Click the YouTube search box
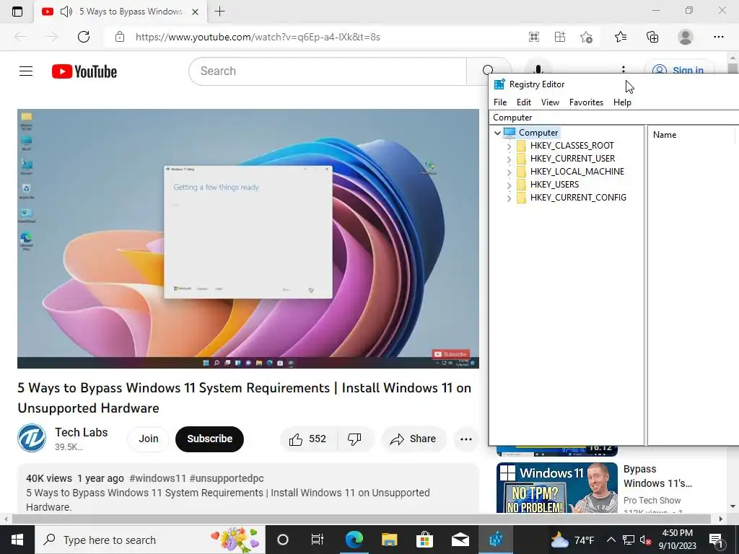The image size is (739, 554). [x=327, y=71]
